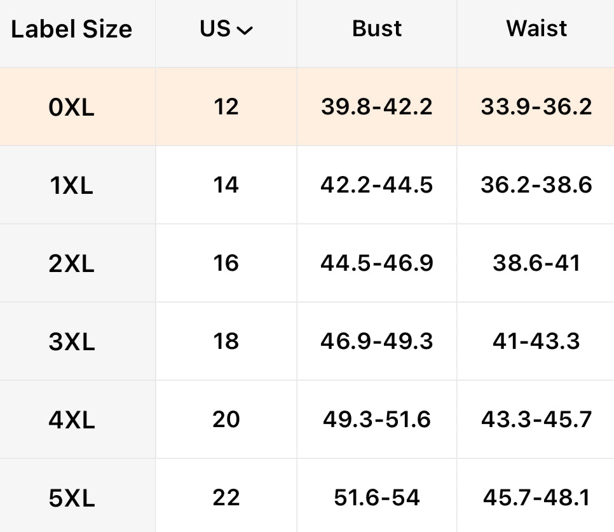Select the 4XL label size row

pos(71,420)
